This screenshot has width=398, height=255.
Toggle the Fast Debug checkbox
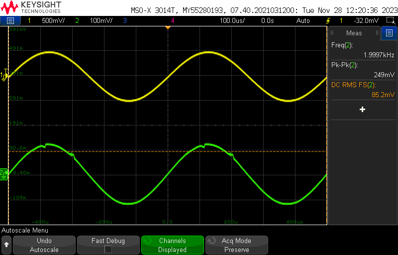[x=108, y=250]
